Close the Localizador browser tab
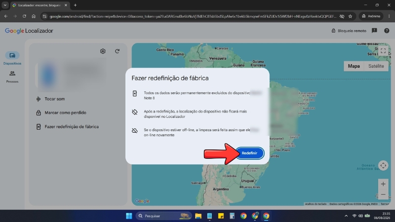Screen dimensions: 395x222 [x=66, y=5]
